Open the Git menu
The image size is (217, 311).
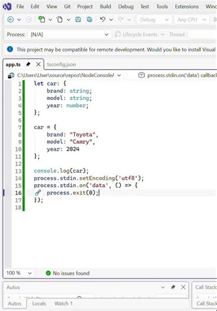(x=67, y=7)
